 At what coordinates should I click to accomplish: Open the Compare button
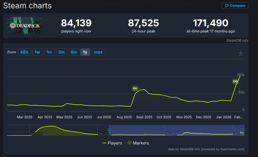tap(235, 5)
